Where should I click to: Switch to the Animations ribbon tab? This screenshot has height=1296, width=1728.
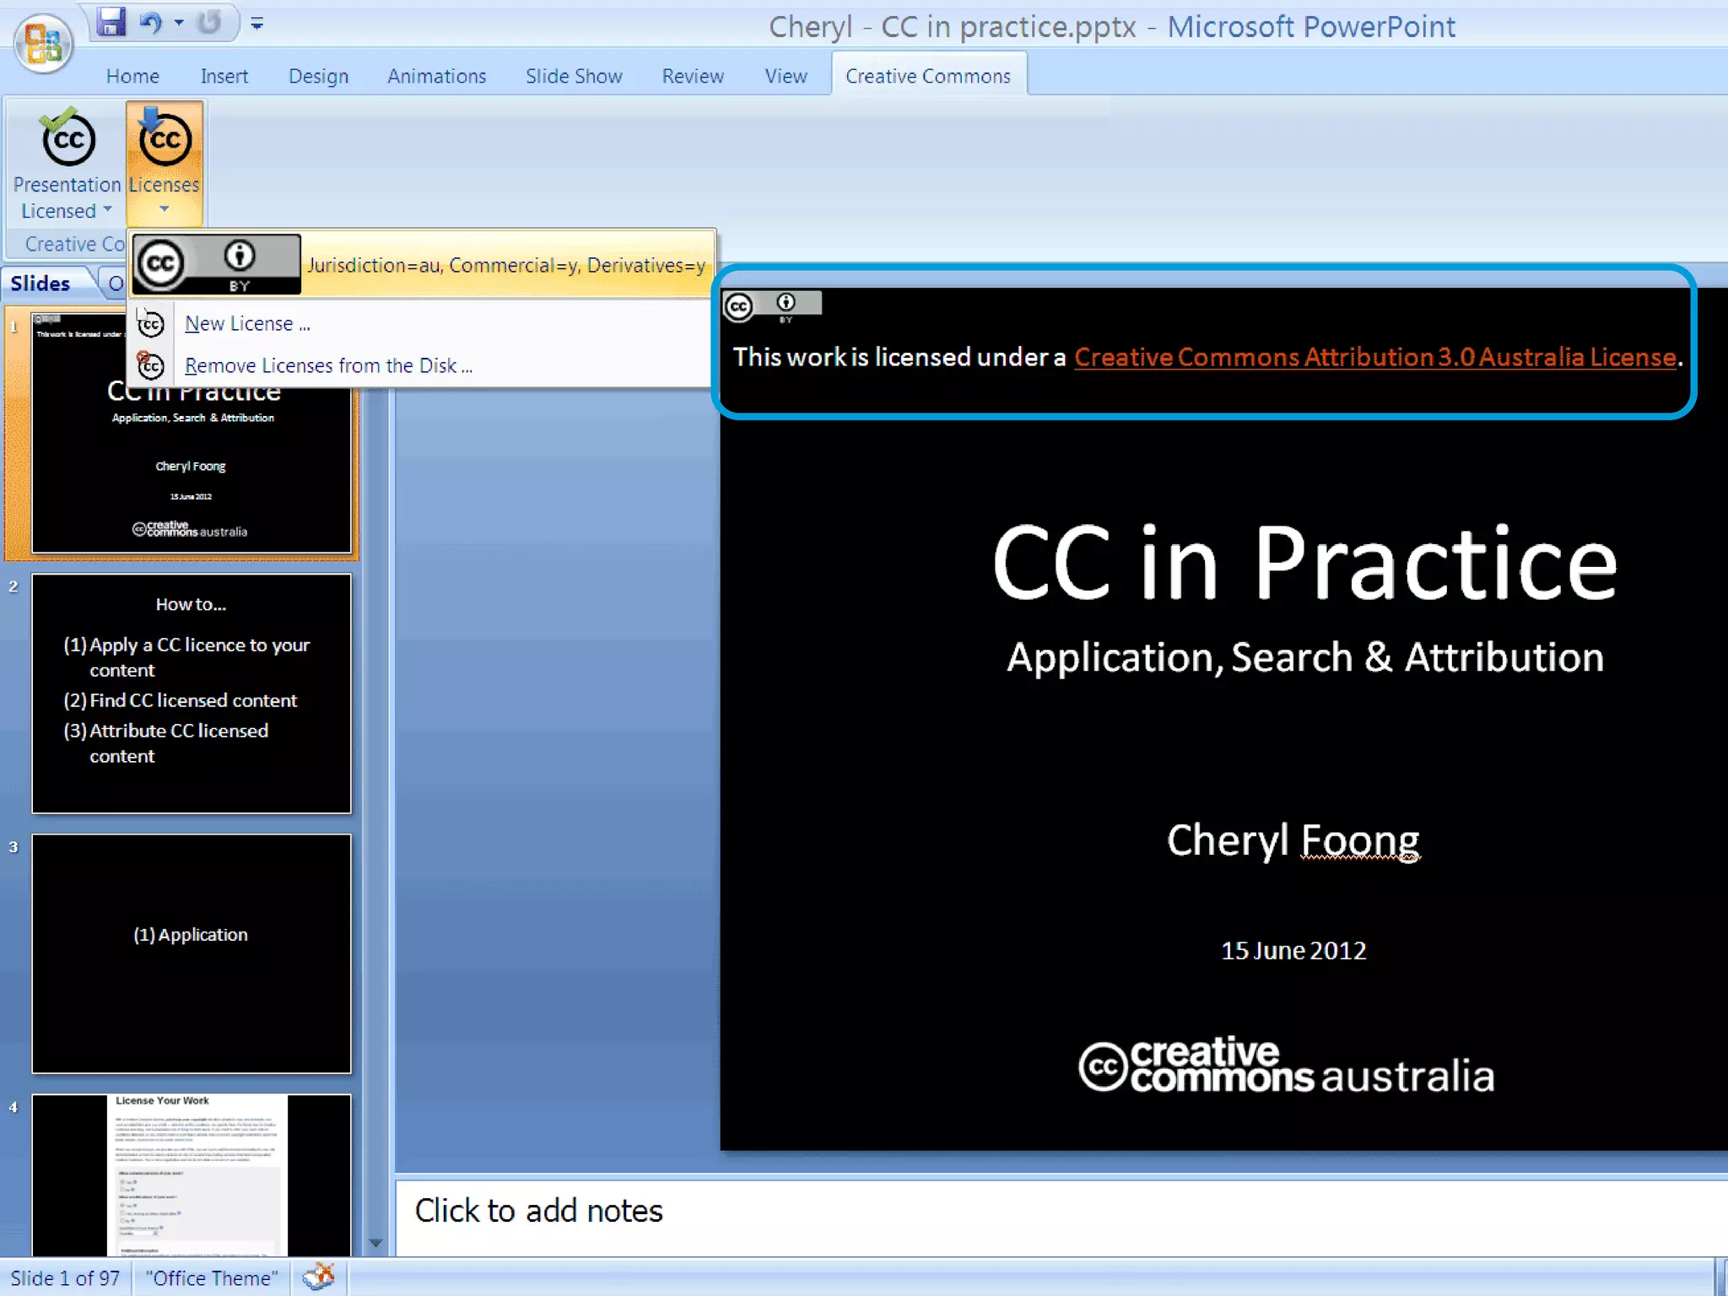436,77
